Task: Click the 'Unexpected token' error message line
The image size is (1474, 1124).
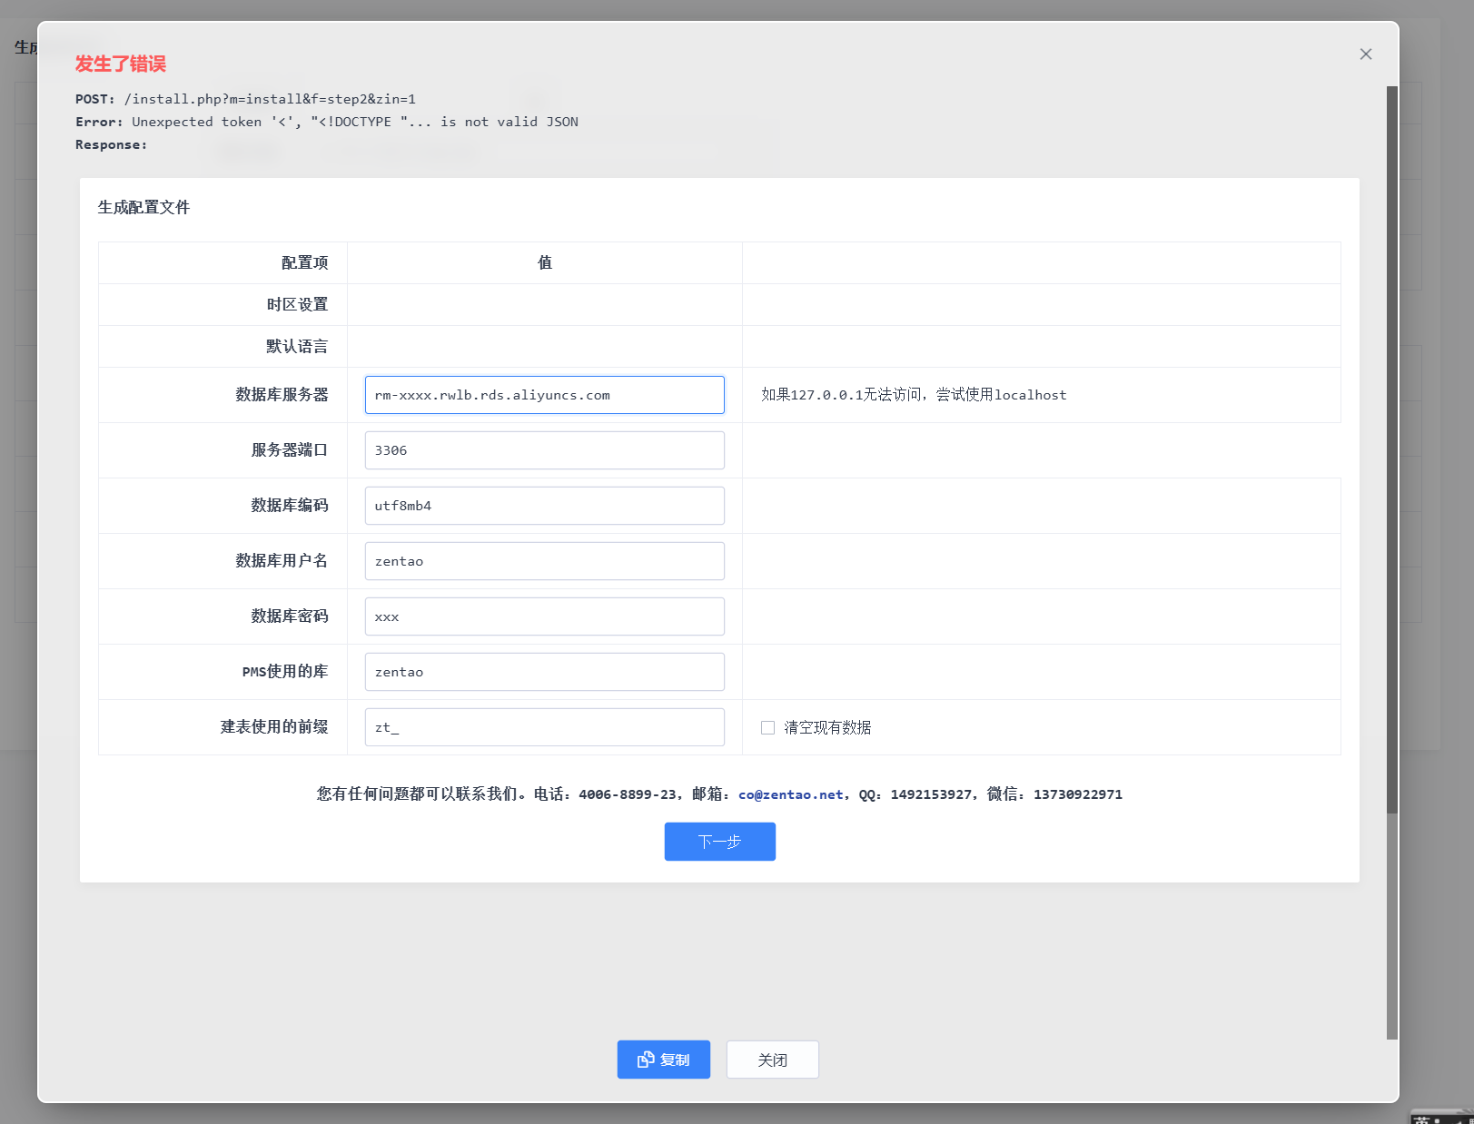Action: (327, 122)
